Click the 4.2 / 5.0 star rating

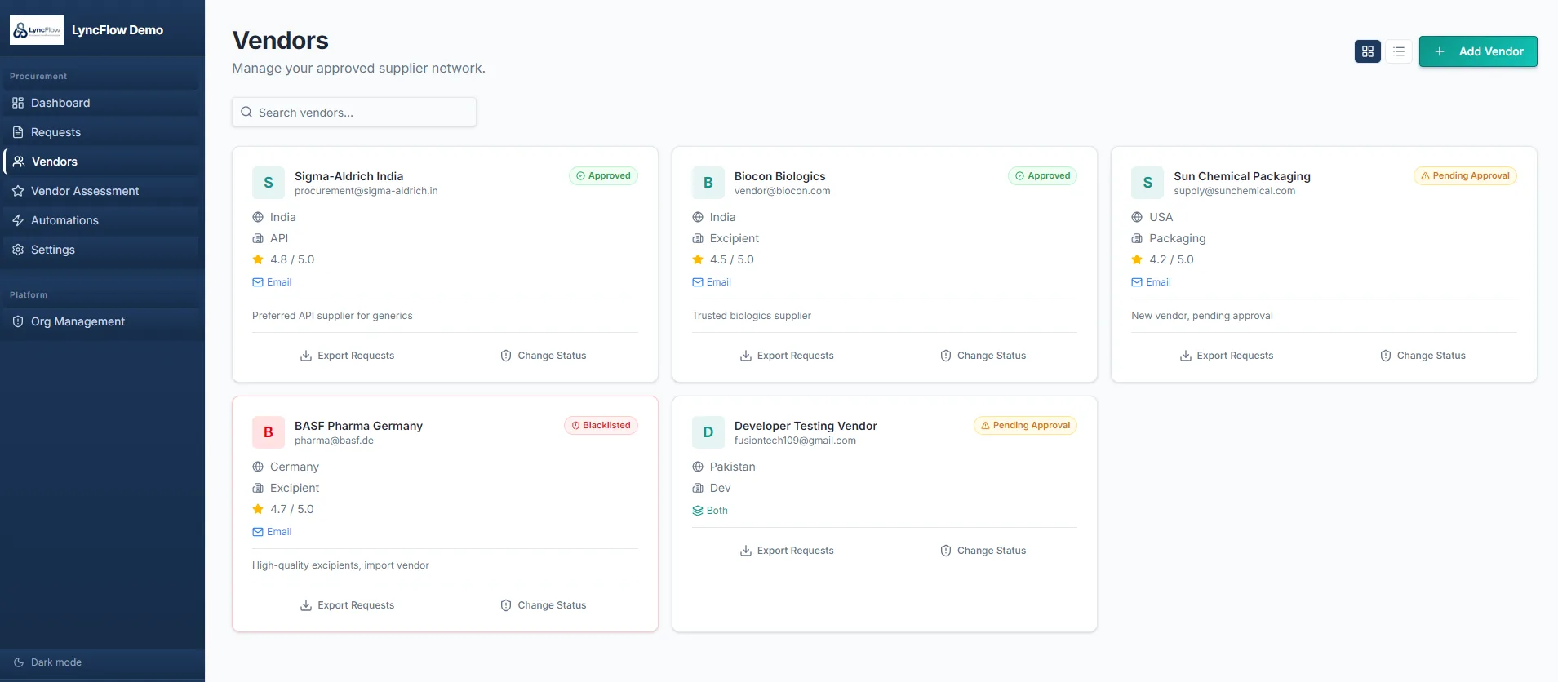[x=1162, y=259]
